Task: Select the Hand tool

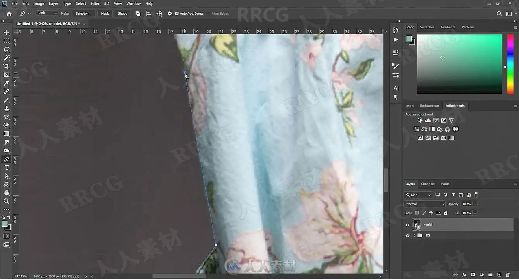Action: point(7,193)
